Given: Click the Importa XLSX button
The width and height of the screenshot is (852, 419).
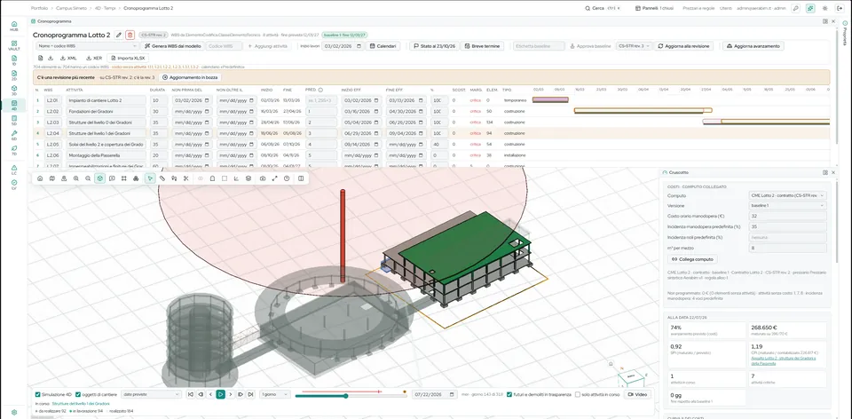Looking at the screenshot, I should pos(128,58).
